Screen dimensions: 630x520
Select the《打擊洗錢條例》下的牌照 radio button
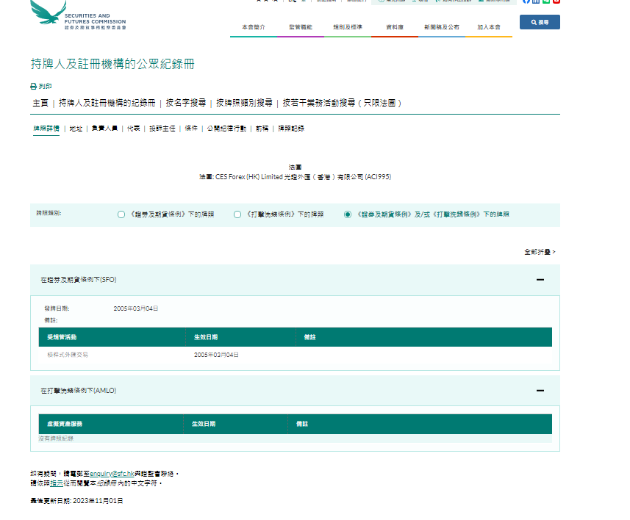click(x=237, y=214)
